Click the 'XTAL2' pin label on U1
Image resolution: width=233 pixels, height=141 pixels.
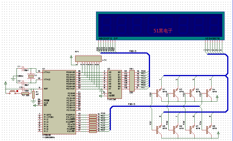[47, 80]
